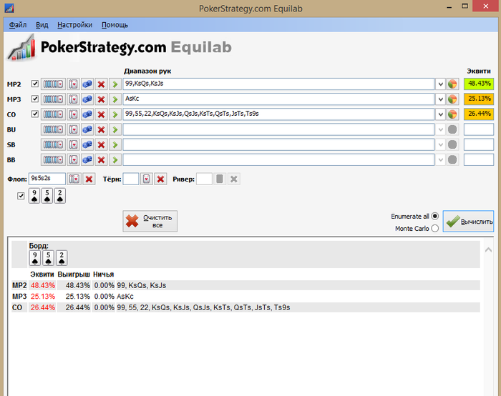The height and width of the screenshot is (396, 501).
Task: Open predefined range selector for MP3
Action: point(54,99)
